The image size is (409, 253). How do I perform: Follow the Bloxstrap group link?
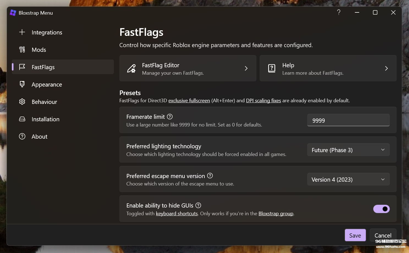pyautogui.click(x=276, y=214)
